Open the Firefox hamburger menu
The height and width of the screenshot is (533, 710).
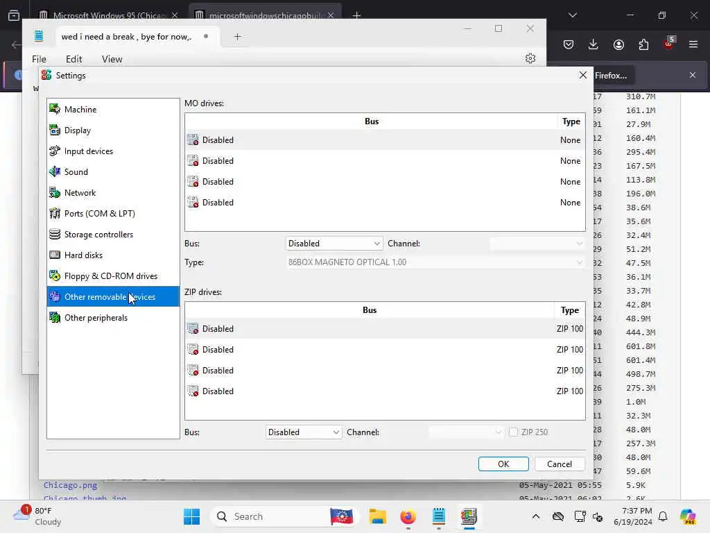[x=693, y=44]
